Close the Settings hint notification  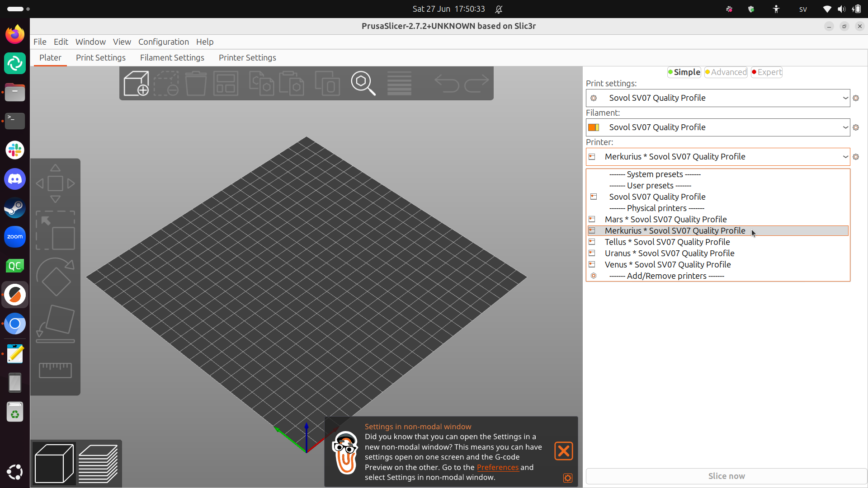pos(564,451)
